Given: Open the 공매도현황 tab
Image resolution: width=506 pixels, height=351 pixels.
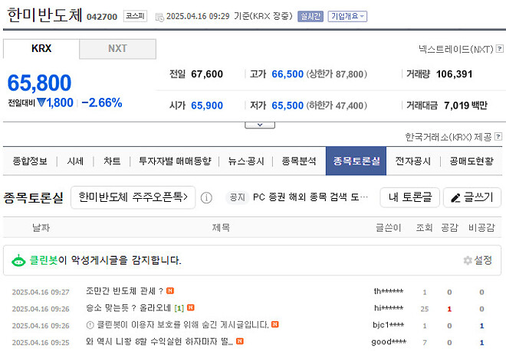Looking at the screenshot, I should pos(472,161).
